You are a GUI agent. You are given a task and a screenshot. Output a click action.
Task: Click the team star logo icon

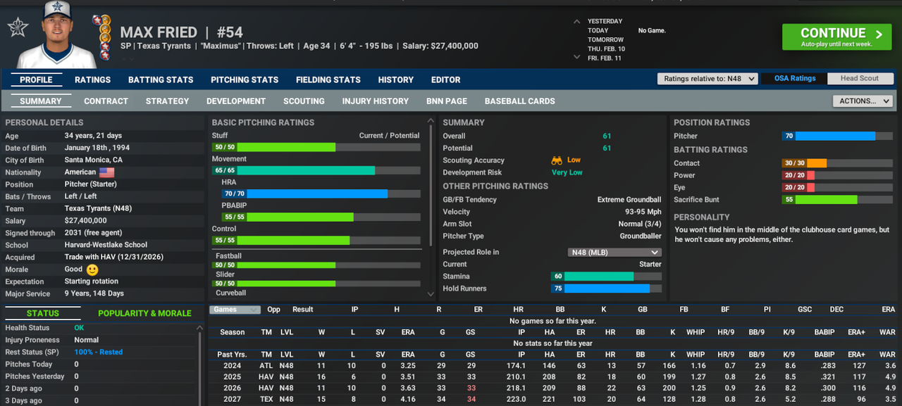18,27
